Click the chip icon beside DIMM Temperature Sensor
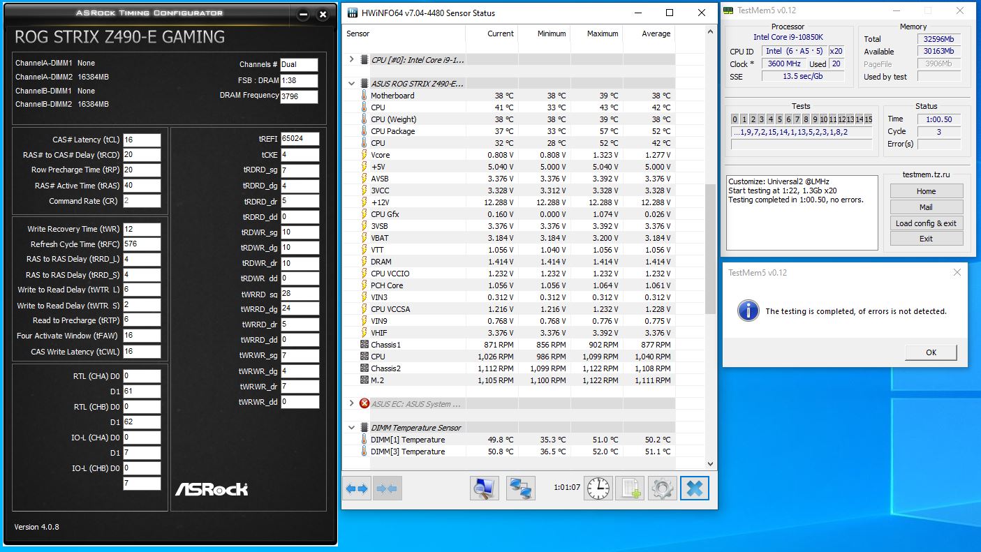981x552 pixels. pyautogui.click(x=364, y=427)
